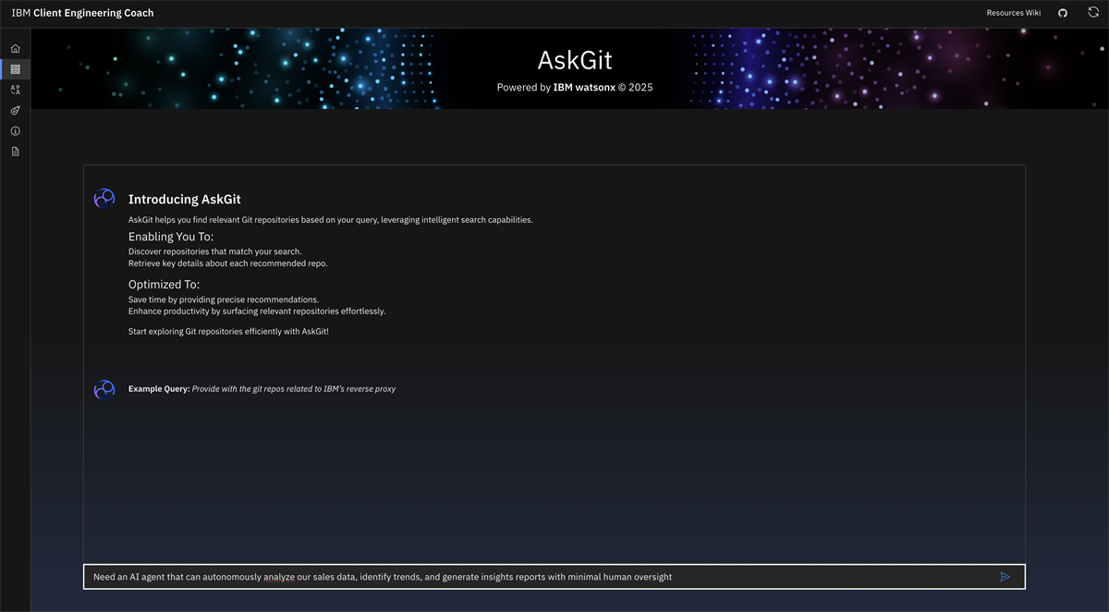Open the Home icon in sidebar
Image resolution: width=1109 pixels, height=612 pixels.
point(15,48)
